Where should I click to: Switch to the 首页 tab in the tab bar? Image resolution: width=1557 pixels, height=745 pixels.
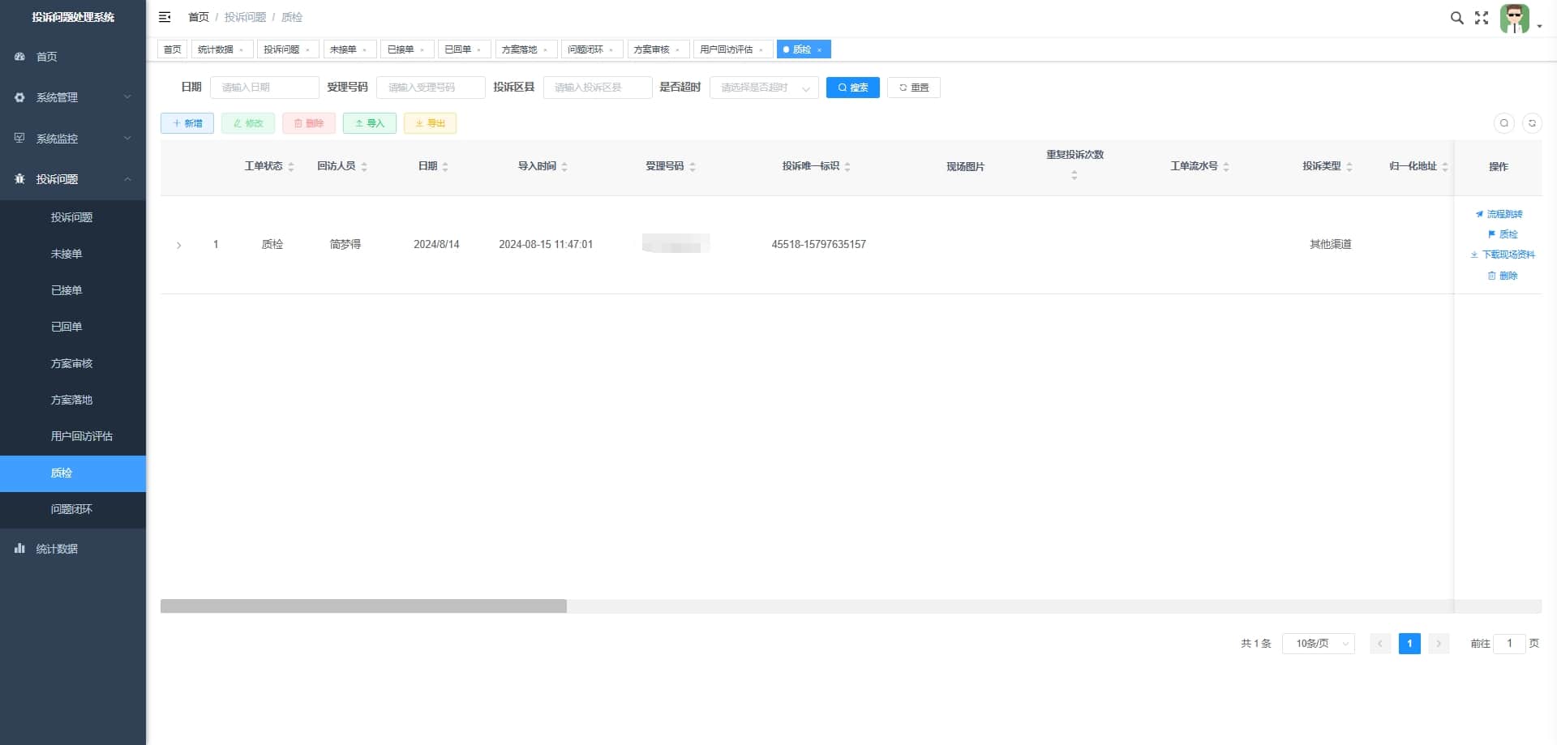coord(173,49)
